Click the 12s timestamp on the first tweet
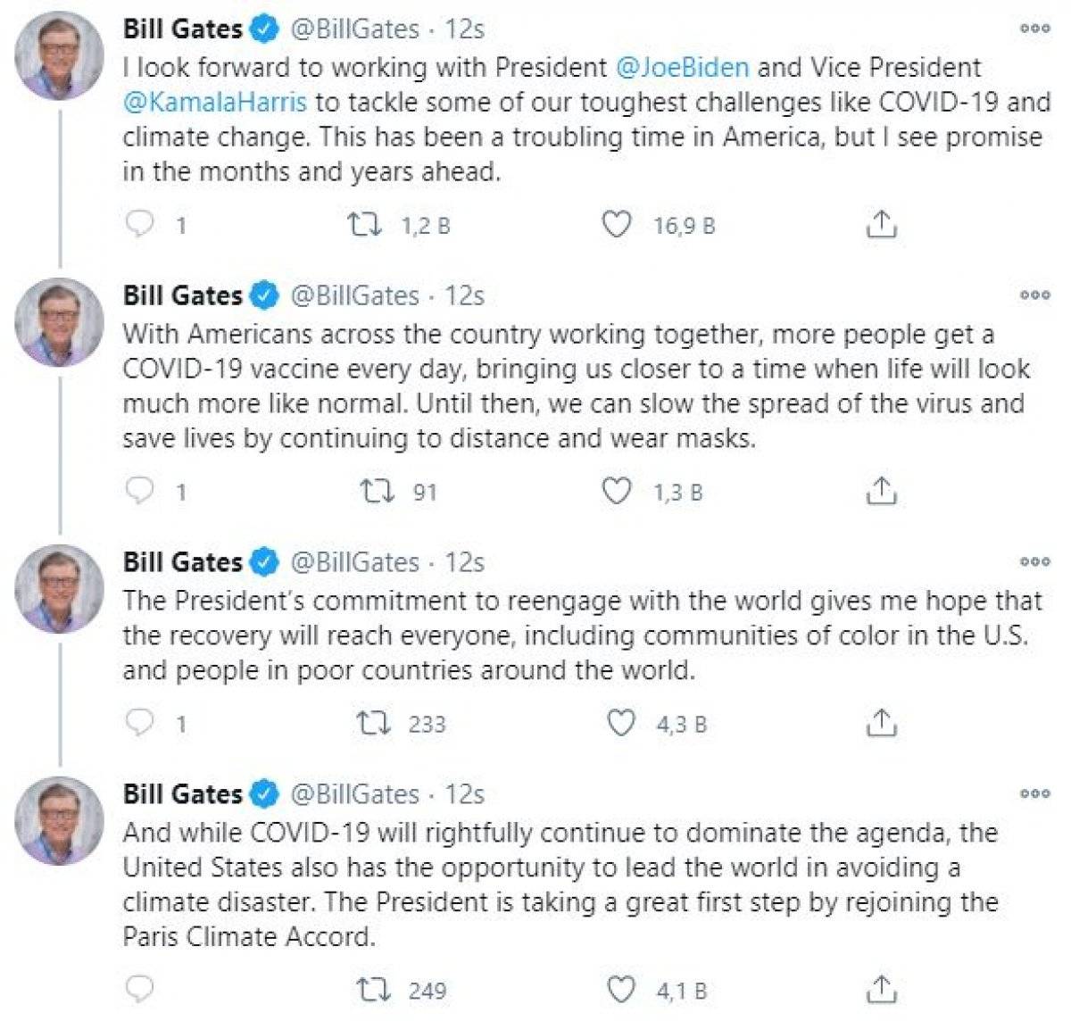 pyautogui.click(x=465, y=28)
